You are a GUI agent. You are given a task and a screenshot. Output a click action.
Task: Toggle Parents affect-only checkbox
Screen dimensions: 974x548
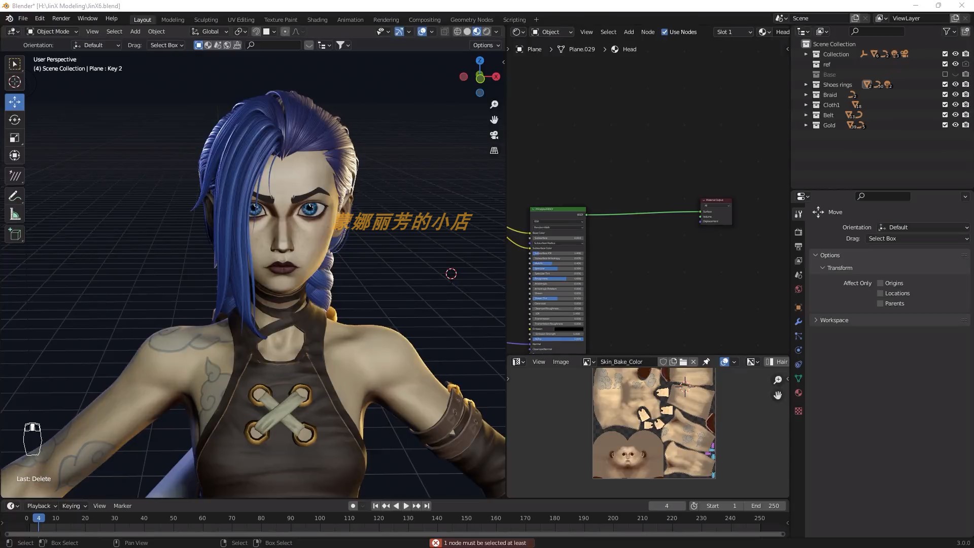point(880,303)
